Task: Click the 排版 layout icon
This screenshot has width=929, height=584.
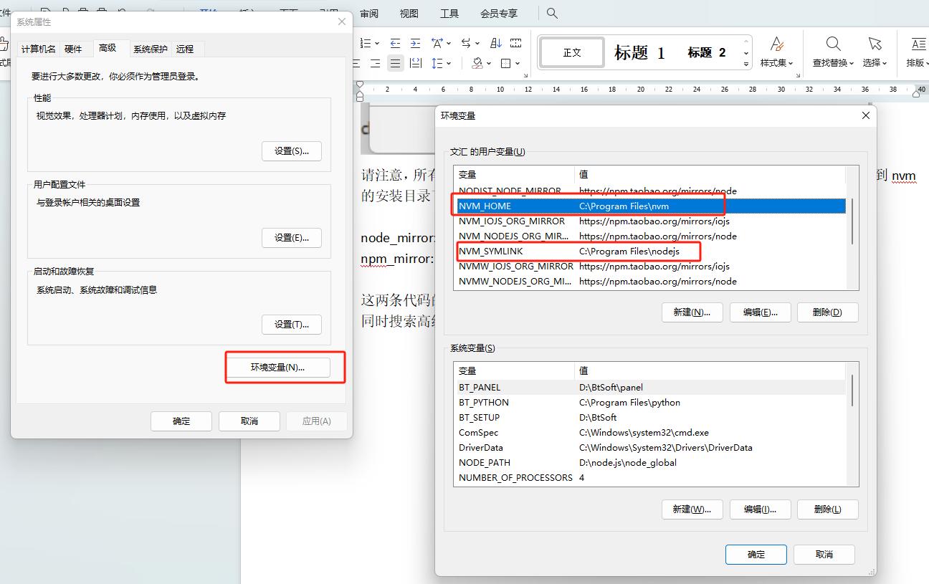Action: pyautogui.click(x=918, y=44)
